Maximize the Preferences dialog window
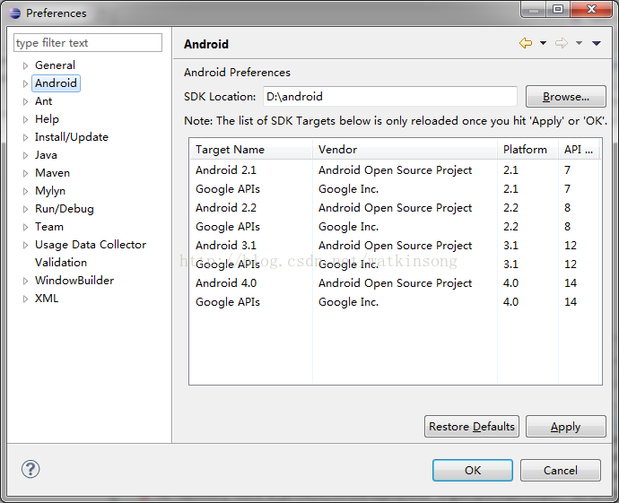Image resolution: width=619 pixels, height=503 pixels. [x=558, y=9]
